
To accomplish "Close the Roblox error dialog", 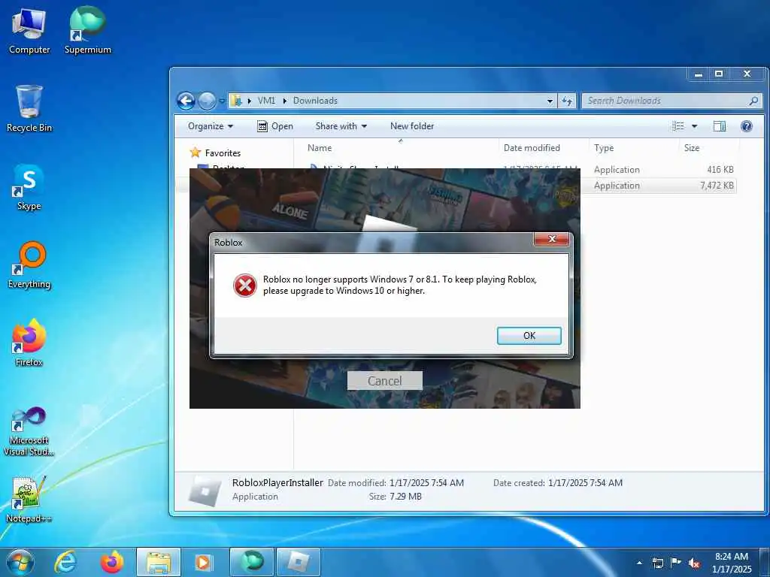I will 551,239.
